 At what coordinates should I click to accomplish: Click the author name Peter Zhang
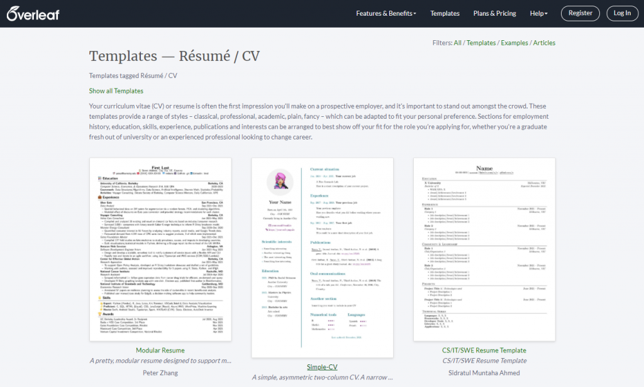point(160,373)
